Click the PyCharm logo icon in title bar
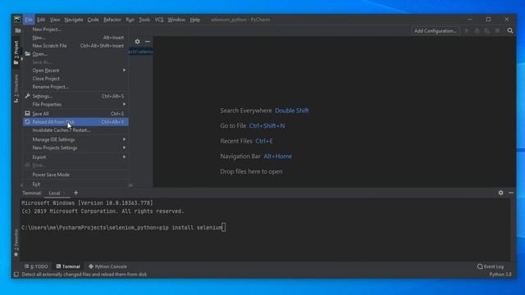 [17, 20]
